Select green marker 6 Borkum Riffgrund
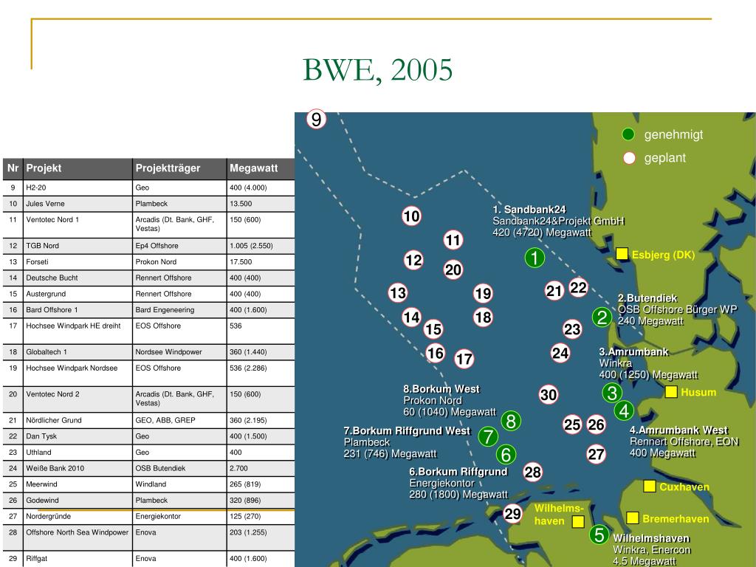Screen dimensions: 756x567 [506, 454]
